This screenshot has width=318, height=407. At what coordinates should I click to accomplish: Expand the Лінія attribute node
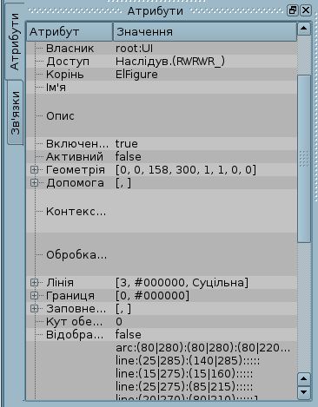(x=34, y=283)
